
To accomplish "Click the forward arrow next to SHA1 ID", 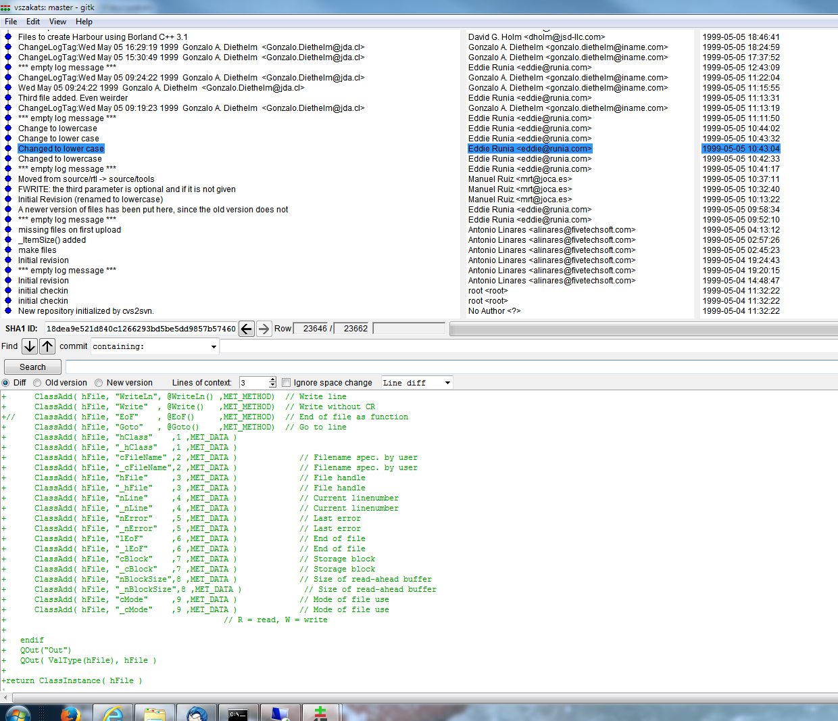I will pos(264,329).
